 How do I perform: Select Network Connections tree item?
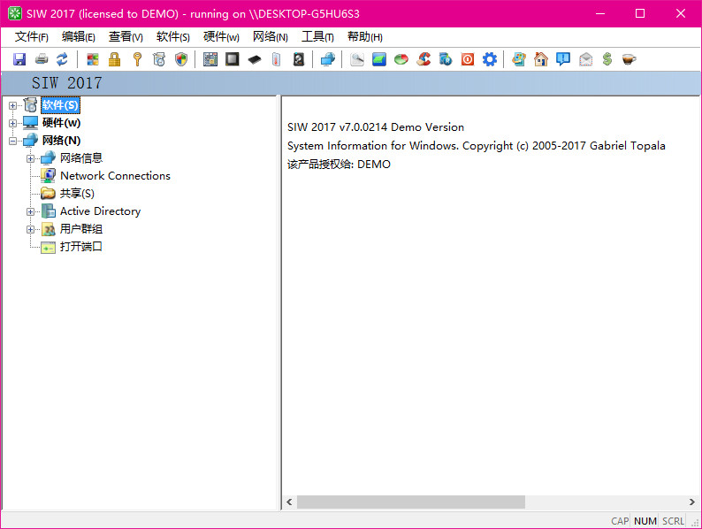tap(115, 175)
